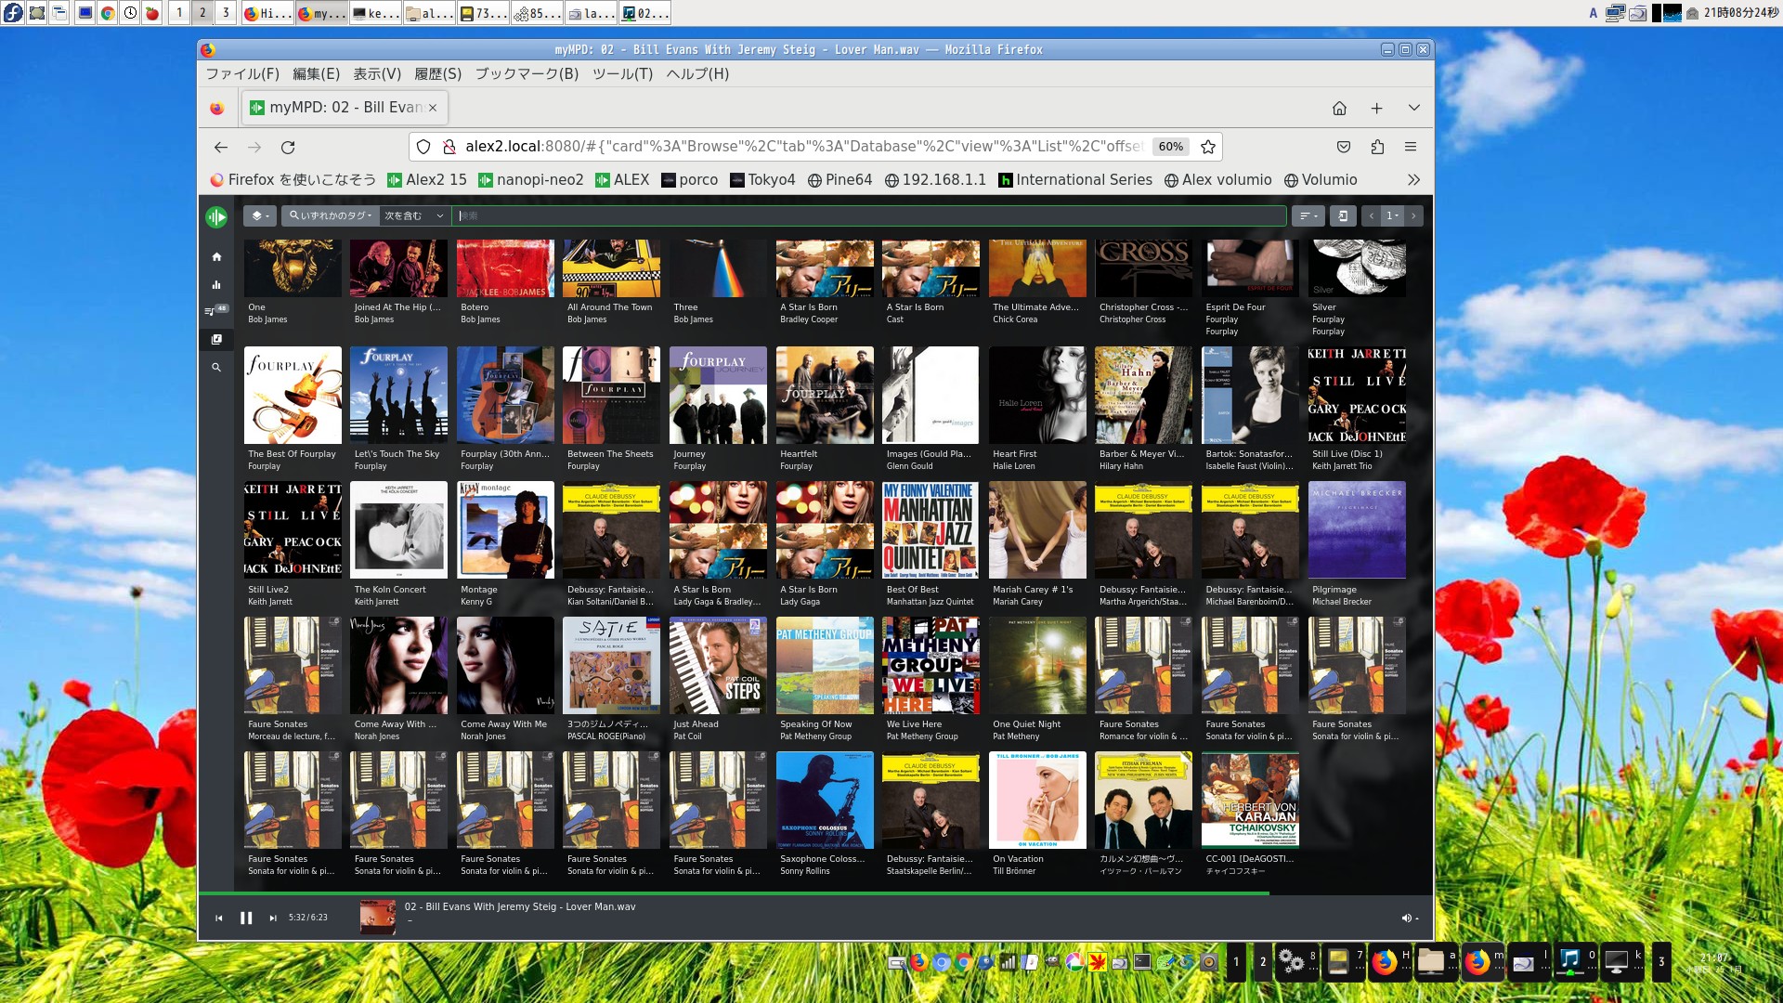Image resolution: width=1783 pixels, height=1003 pixels.
Task: Open the ツール(T) menu
Action: pyautogui.click(x=622, y=74)
